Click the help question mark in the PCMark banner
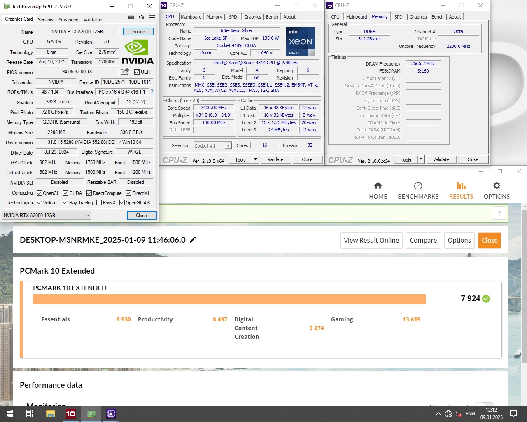Screen dimensions: 527x422 [499, 213]
